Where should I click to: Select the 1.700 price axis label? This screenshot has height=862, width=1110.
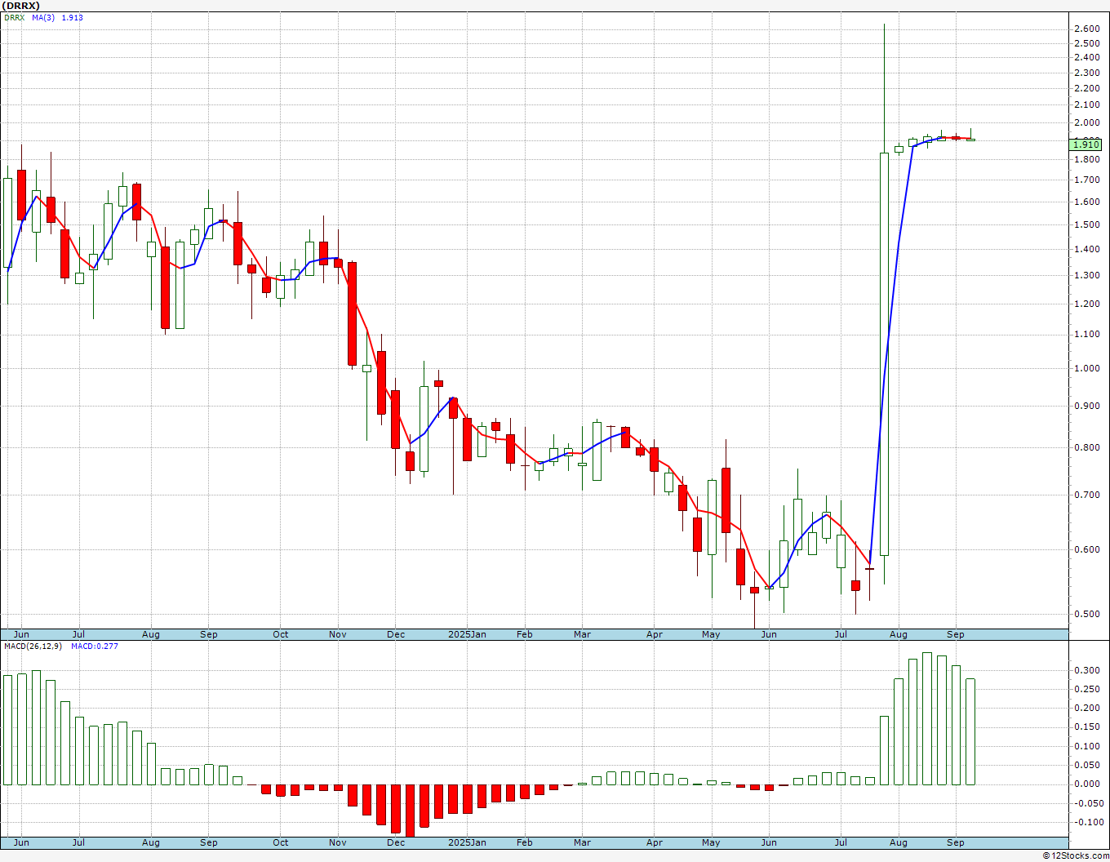(1086, 180)
